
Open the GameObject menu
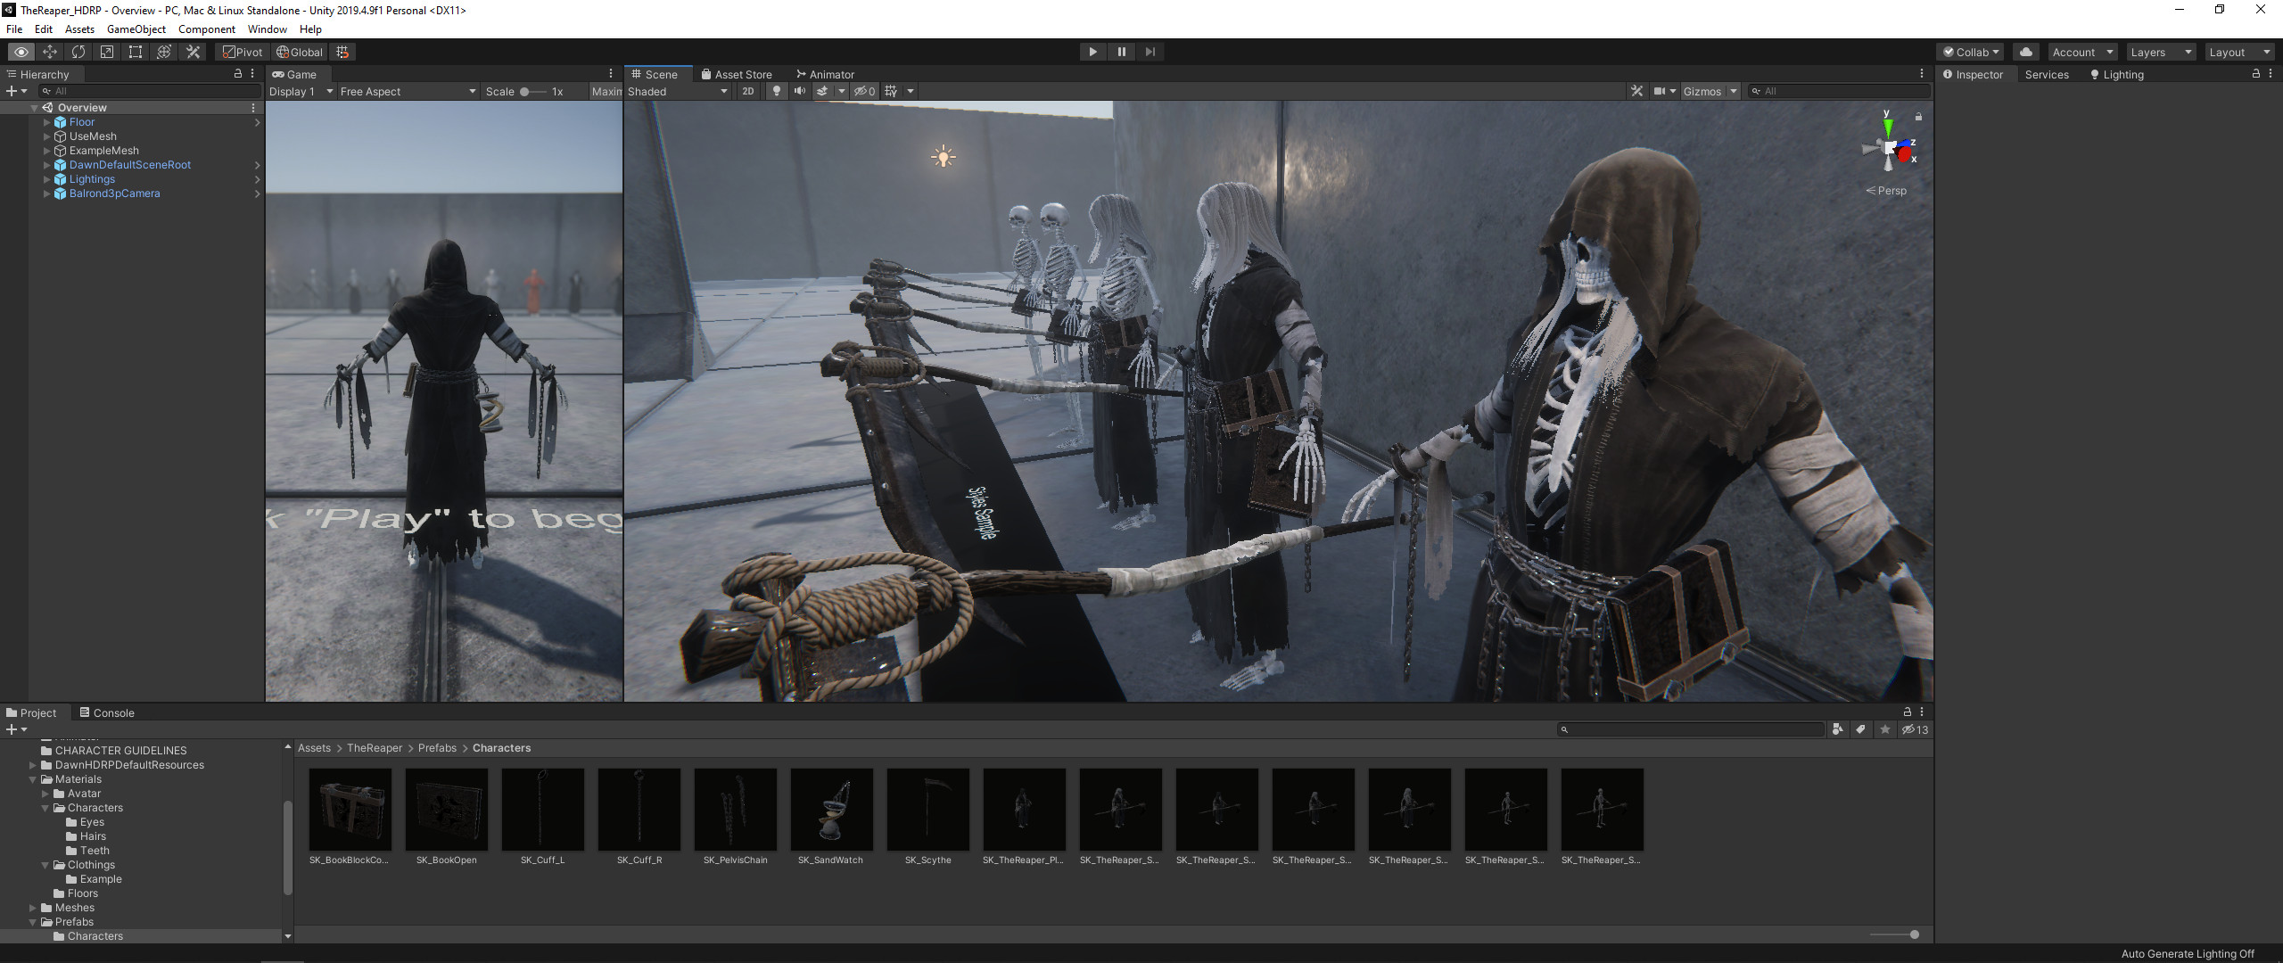(x=136, y=29)
